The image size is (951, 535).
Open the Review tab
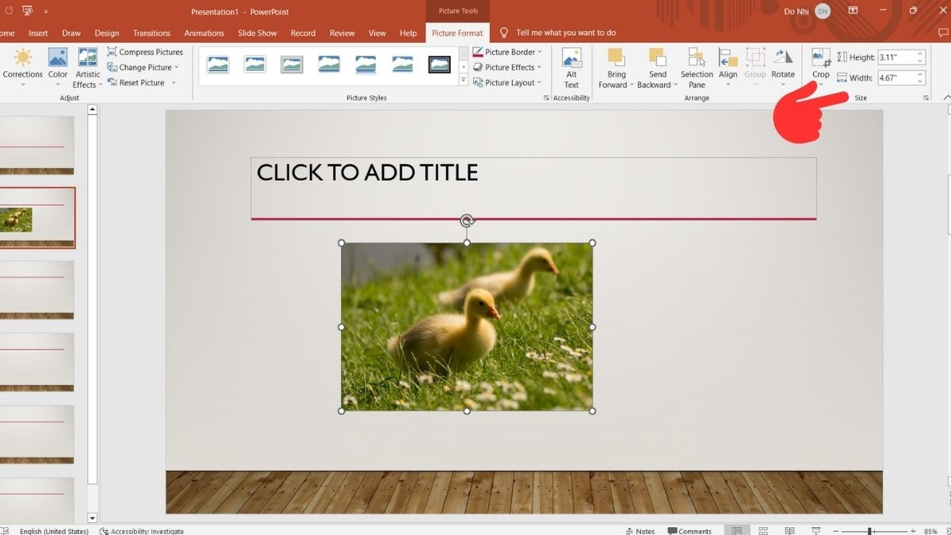[x=342, y=33]
